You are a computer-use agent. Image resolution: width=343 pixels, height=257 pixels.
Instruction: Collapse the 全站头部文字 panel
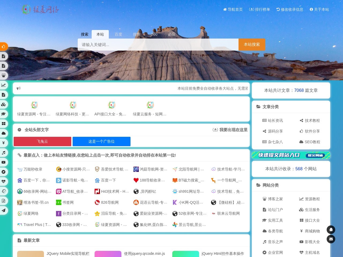[x=19, y=130]
